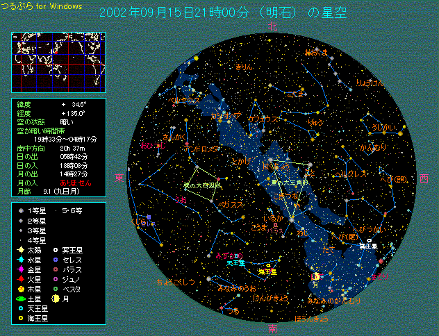The image size is (439, 336).
Task: Select the Mars (火星) legend symbol
Action: tap(22, 278)
